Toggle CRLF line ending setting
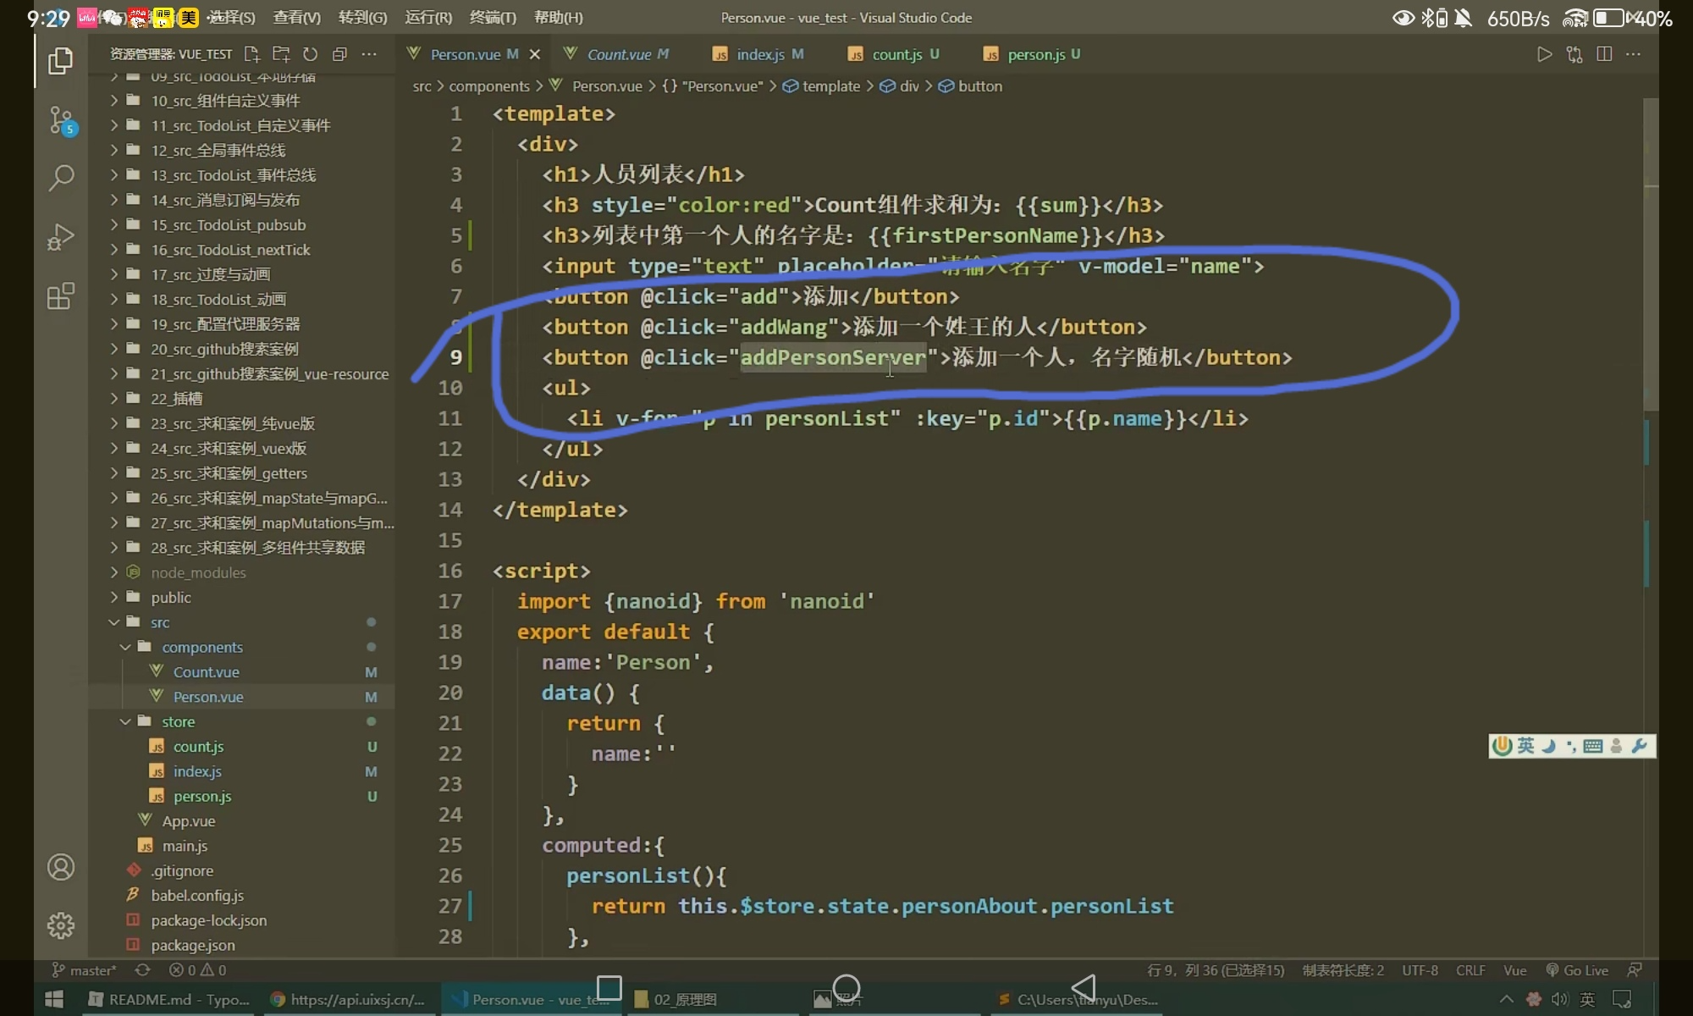Viewport: 1693px width, 1016px height. tap(1470, 970)
